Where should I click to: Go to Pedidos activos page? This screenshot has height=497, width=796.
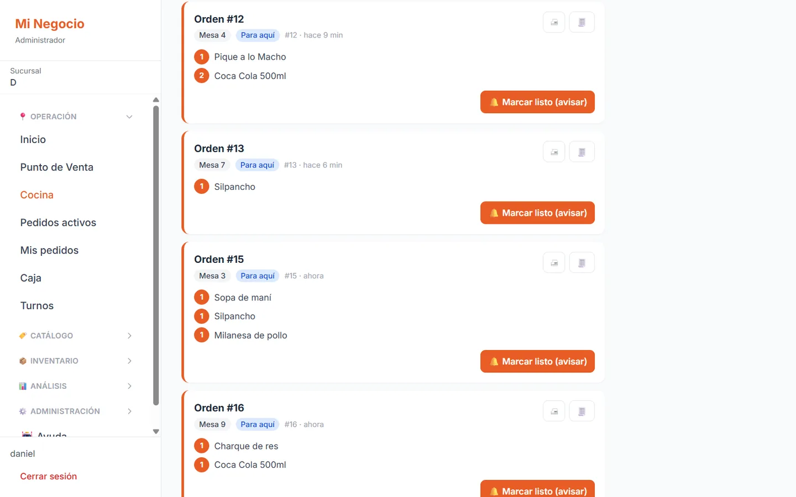click(x=58, y=223)
